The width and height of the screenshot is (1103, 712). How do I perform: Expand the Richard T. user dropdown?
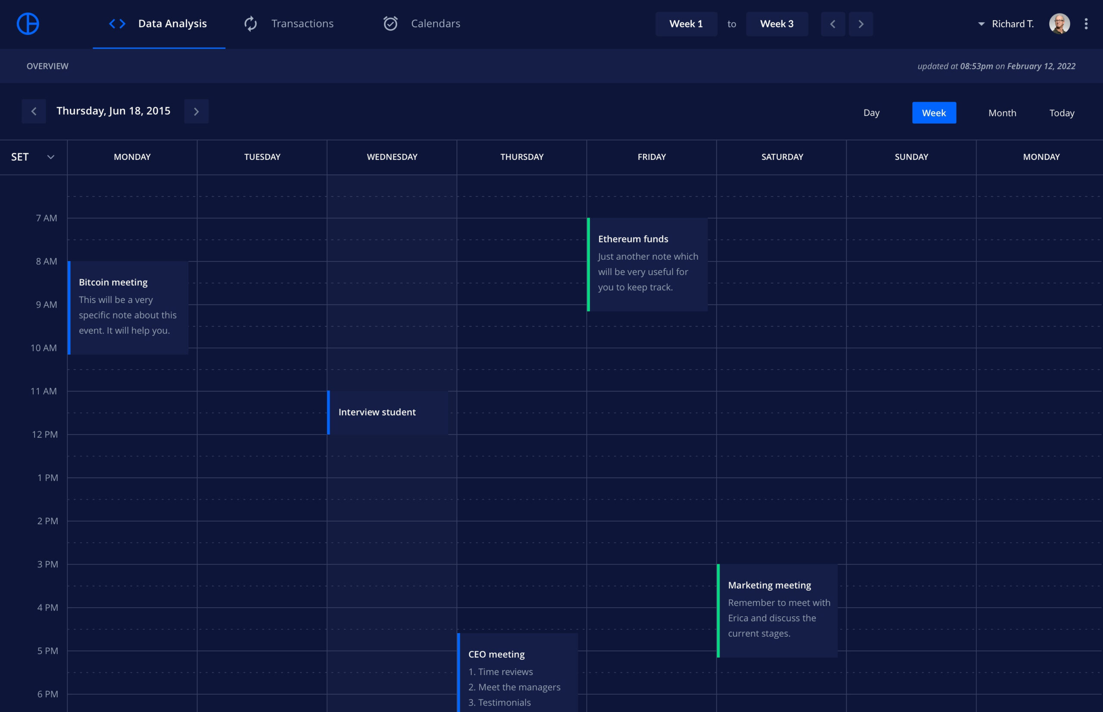(x=981, y=24)
